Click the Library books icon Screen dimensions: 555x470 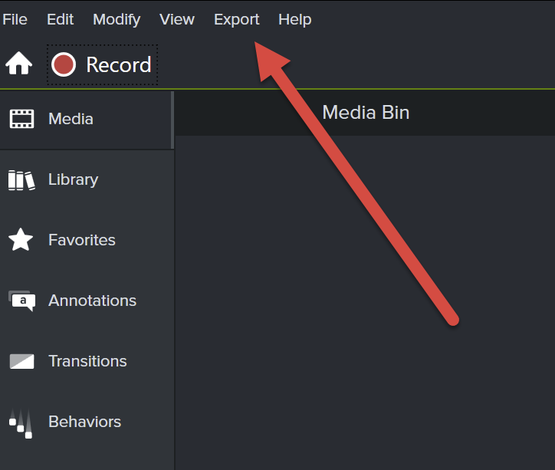tap(21, 180)
